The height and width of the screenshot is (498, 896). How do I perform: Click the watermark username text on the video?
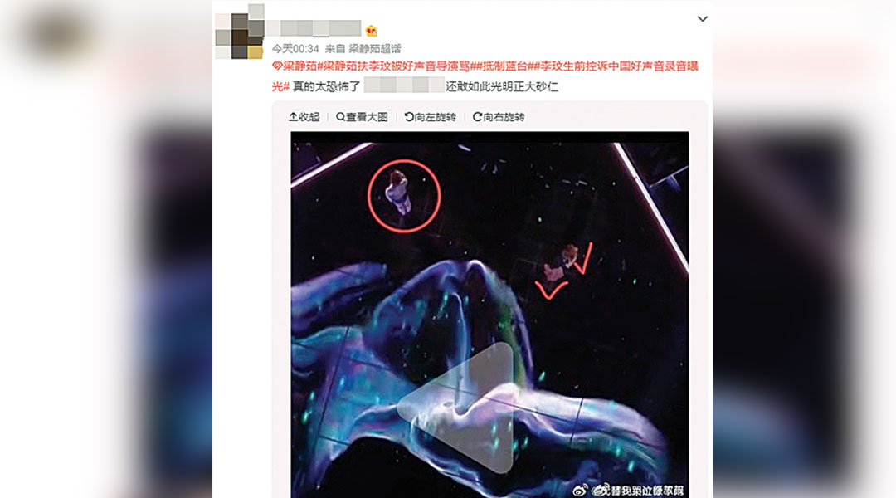coord(638,490)
